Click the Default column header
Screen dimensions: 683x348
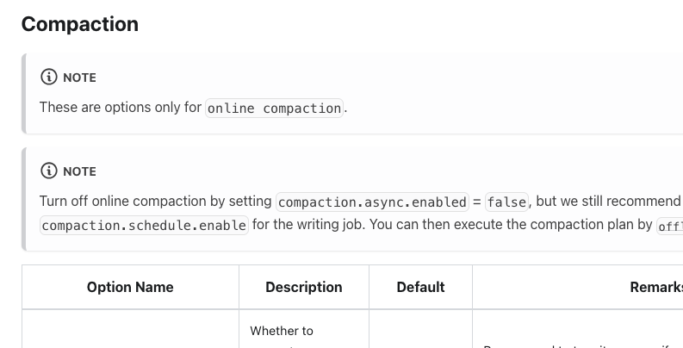click(x=421, y=288)
